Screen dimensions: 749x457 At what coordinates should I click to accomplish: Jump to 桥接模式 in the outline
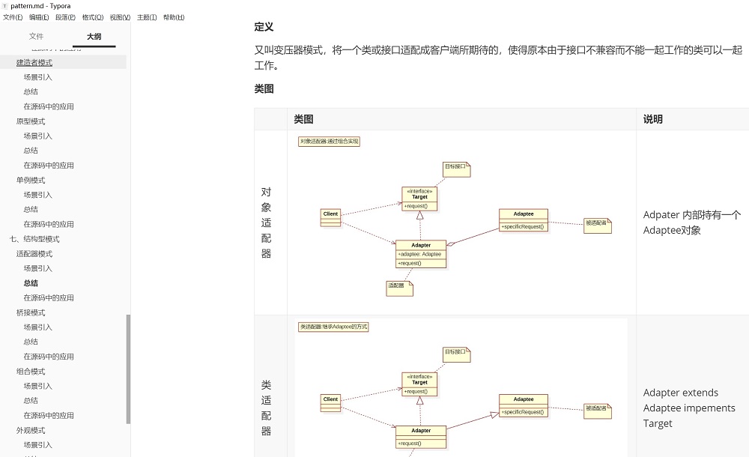pos(31,312)
